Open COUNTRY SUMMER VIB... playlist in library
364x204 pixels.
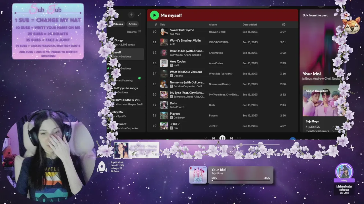[x=125, y=102]
